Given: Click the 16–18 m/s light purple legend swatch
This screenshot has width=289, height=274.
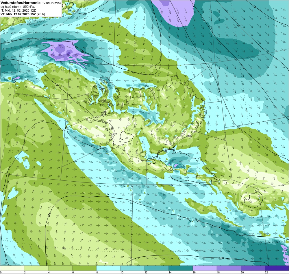Looking at the screenshot, I should pyautogui.click(x=205, y=268).
